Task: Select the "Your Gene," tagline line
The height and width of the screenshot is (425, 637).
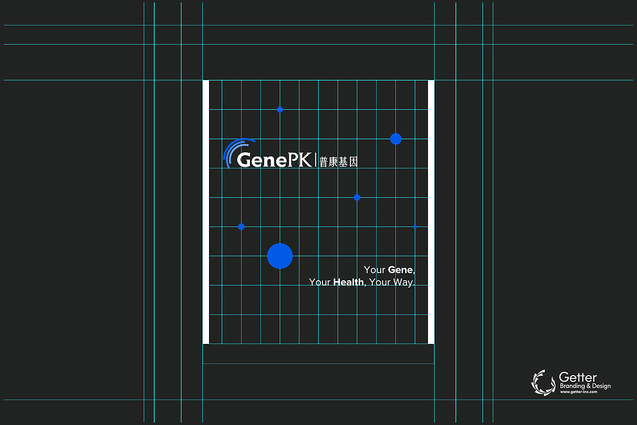Action: tap(389, 270)
